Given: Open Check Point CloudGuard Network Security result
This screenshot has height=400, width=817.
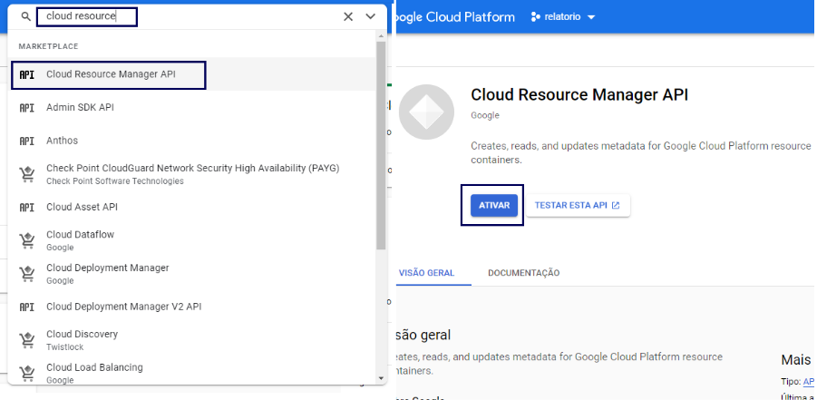Looking at the screenshot, I should point(191,174).
